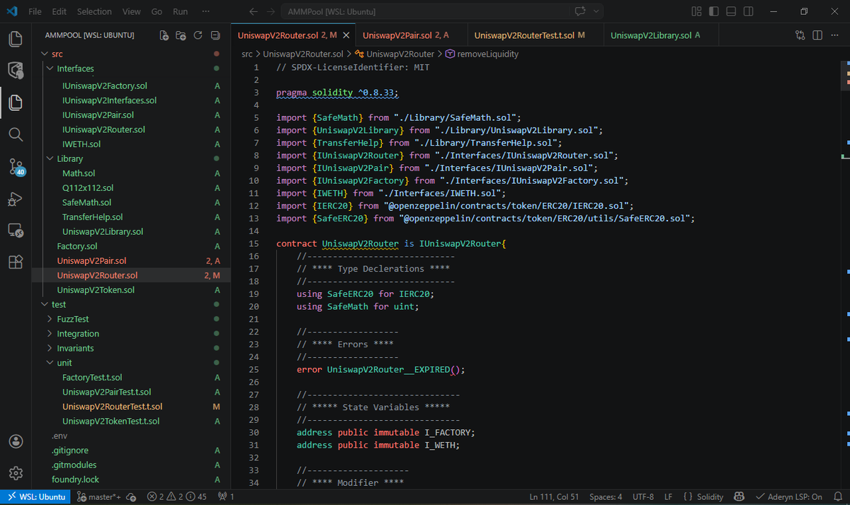Open the Selection menu

(94, 12)
